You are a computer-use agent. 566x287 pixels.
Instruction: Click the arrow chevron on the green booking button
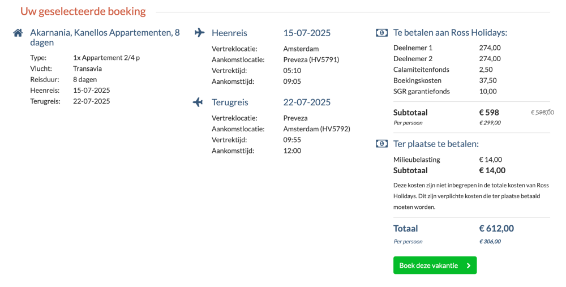tap(469, 265)
